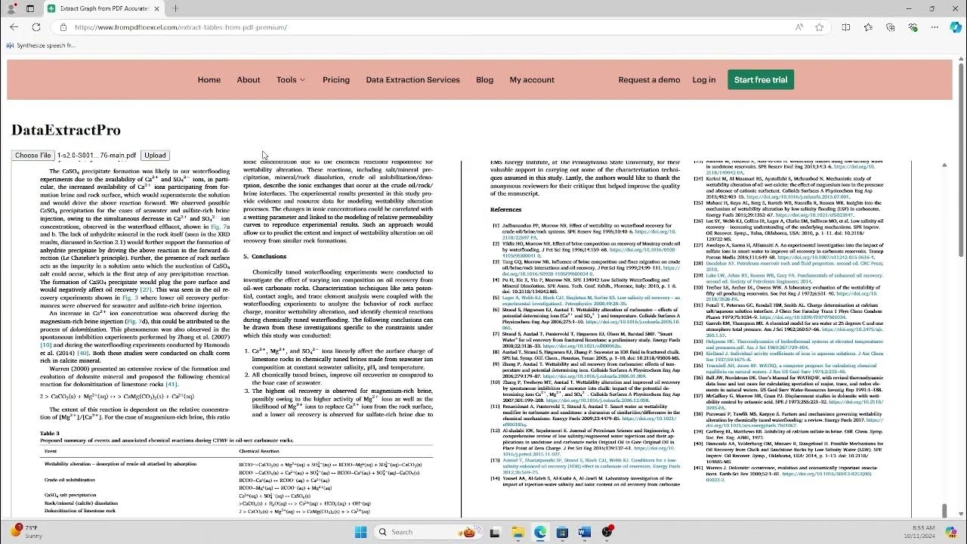
Task: Close the Extract Graph from PDF tab
Action: click(156, 8)
